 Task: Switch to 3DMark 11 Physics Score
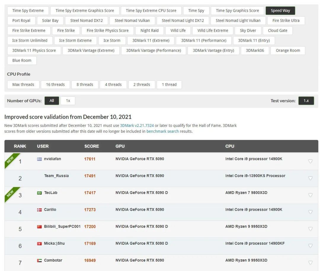click(x=34, y=51)
